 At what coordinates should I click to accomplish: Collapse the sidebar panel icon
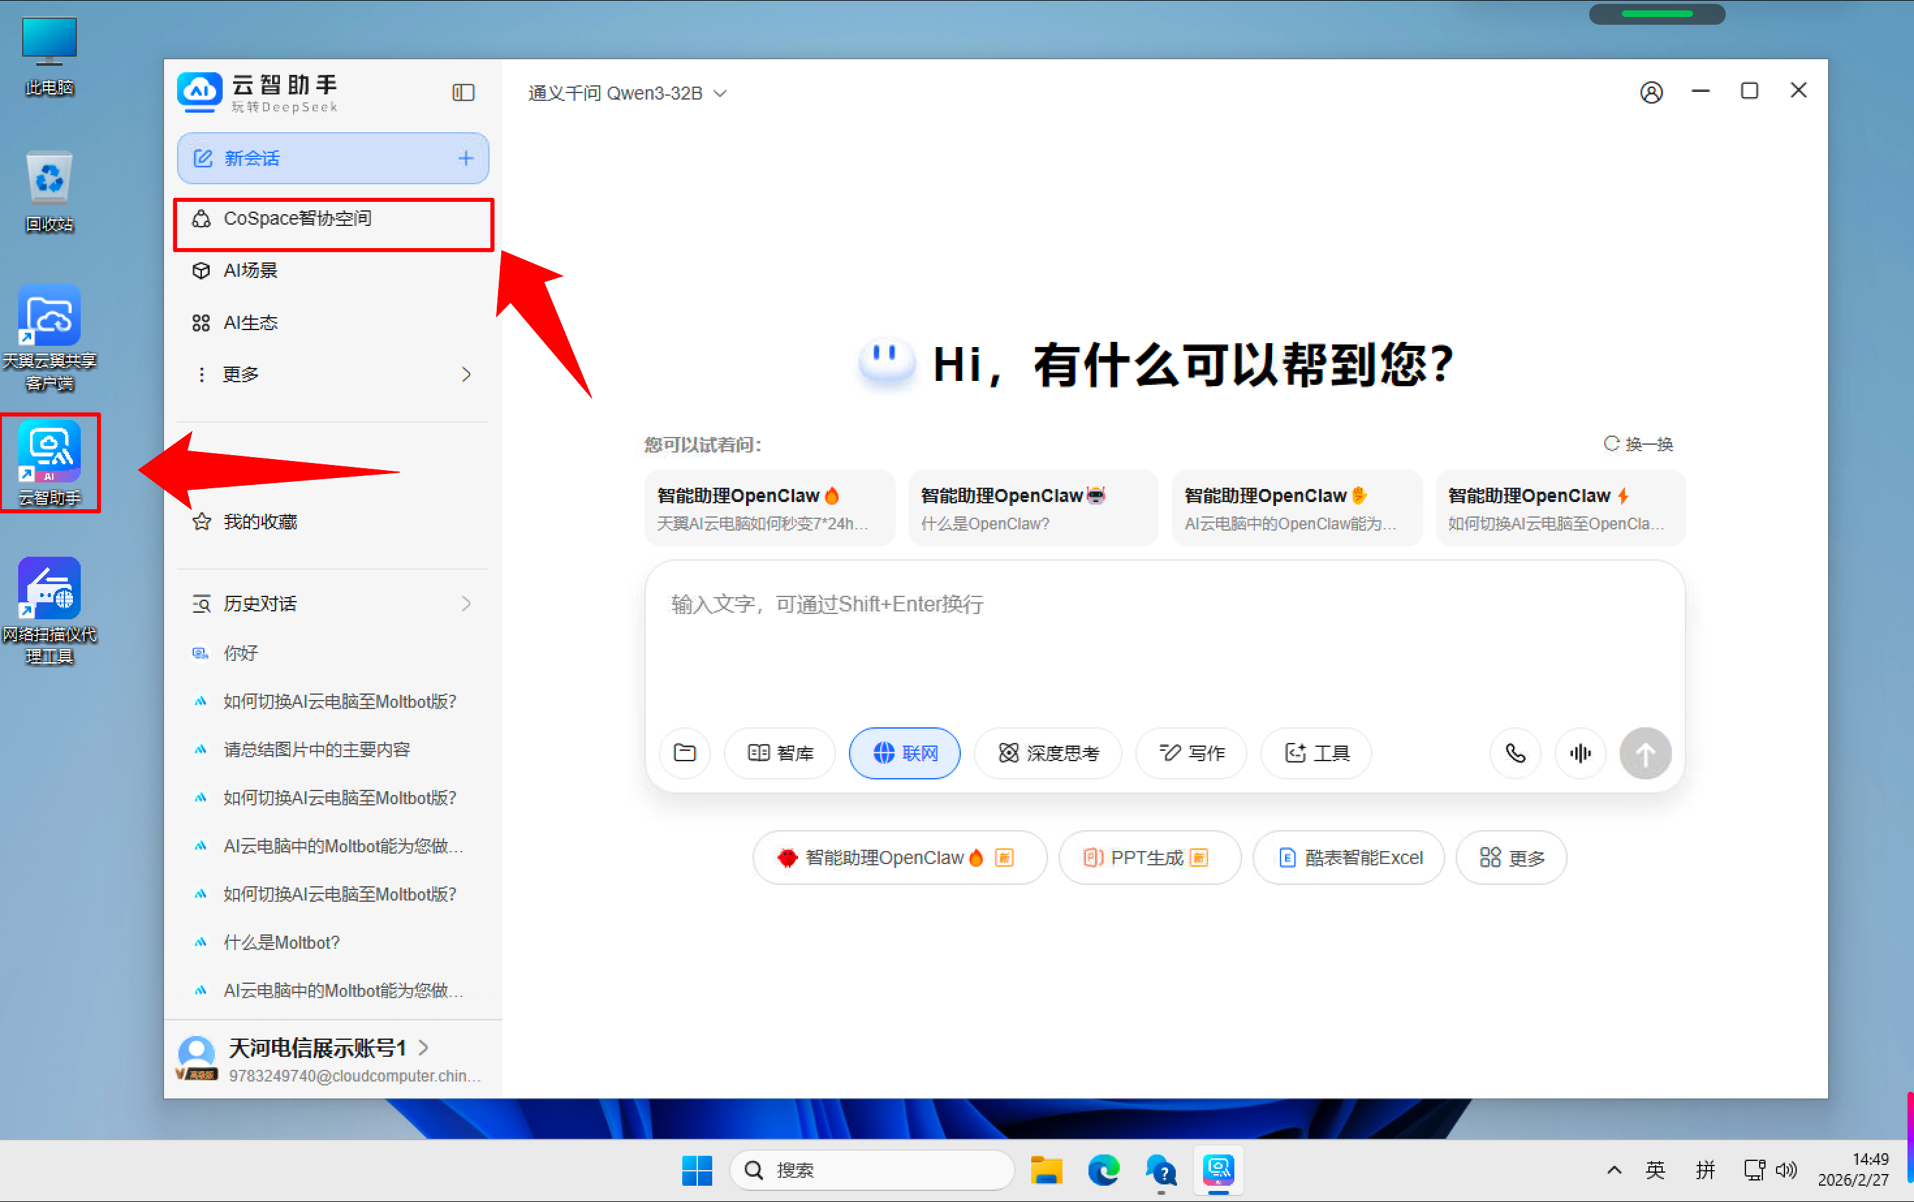click(x=464, y=93)
